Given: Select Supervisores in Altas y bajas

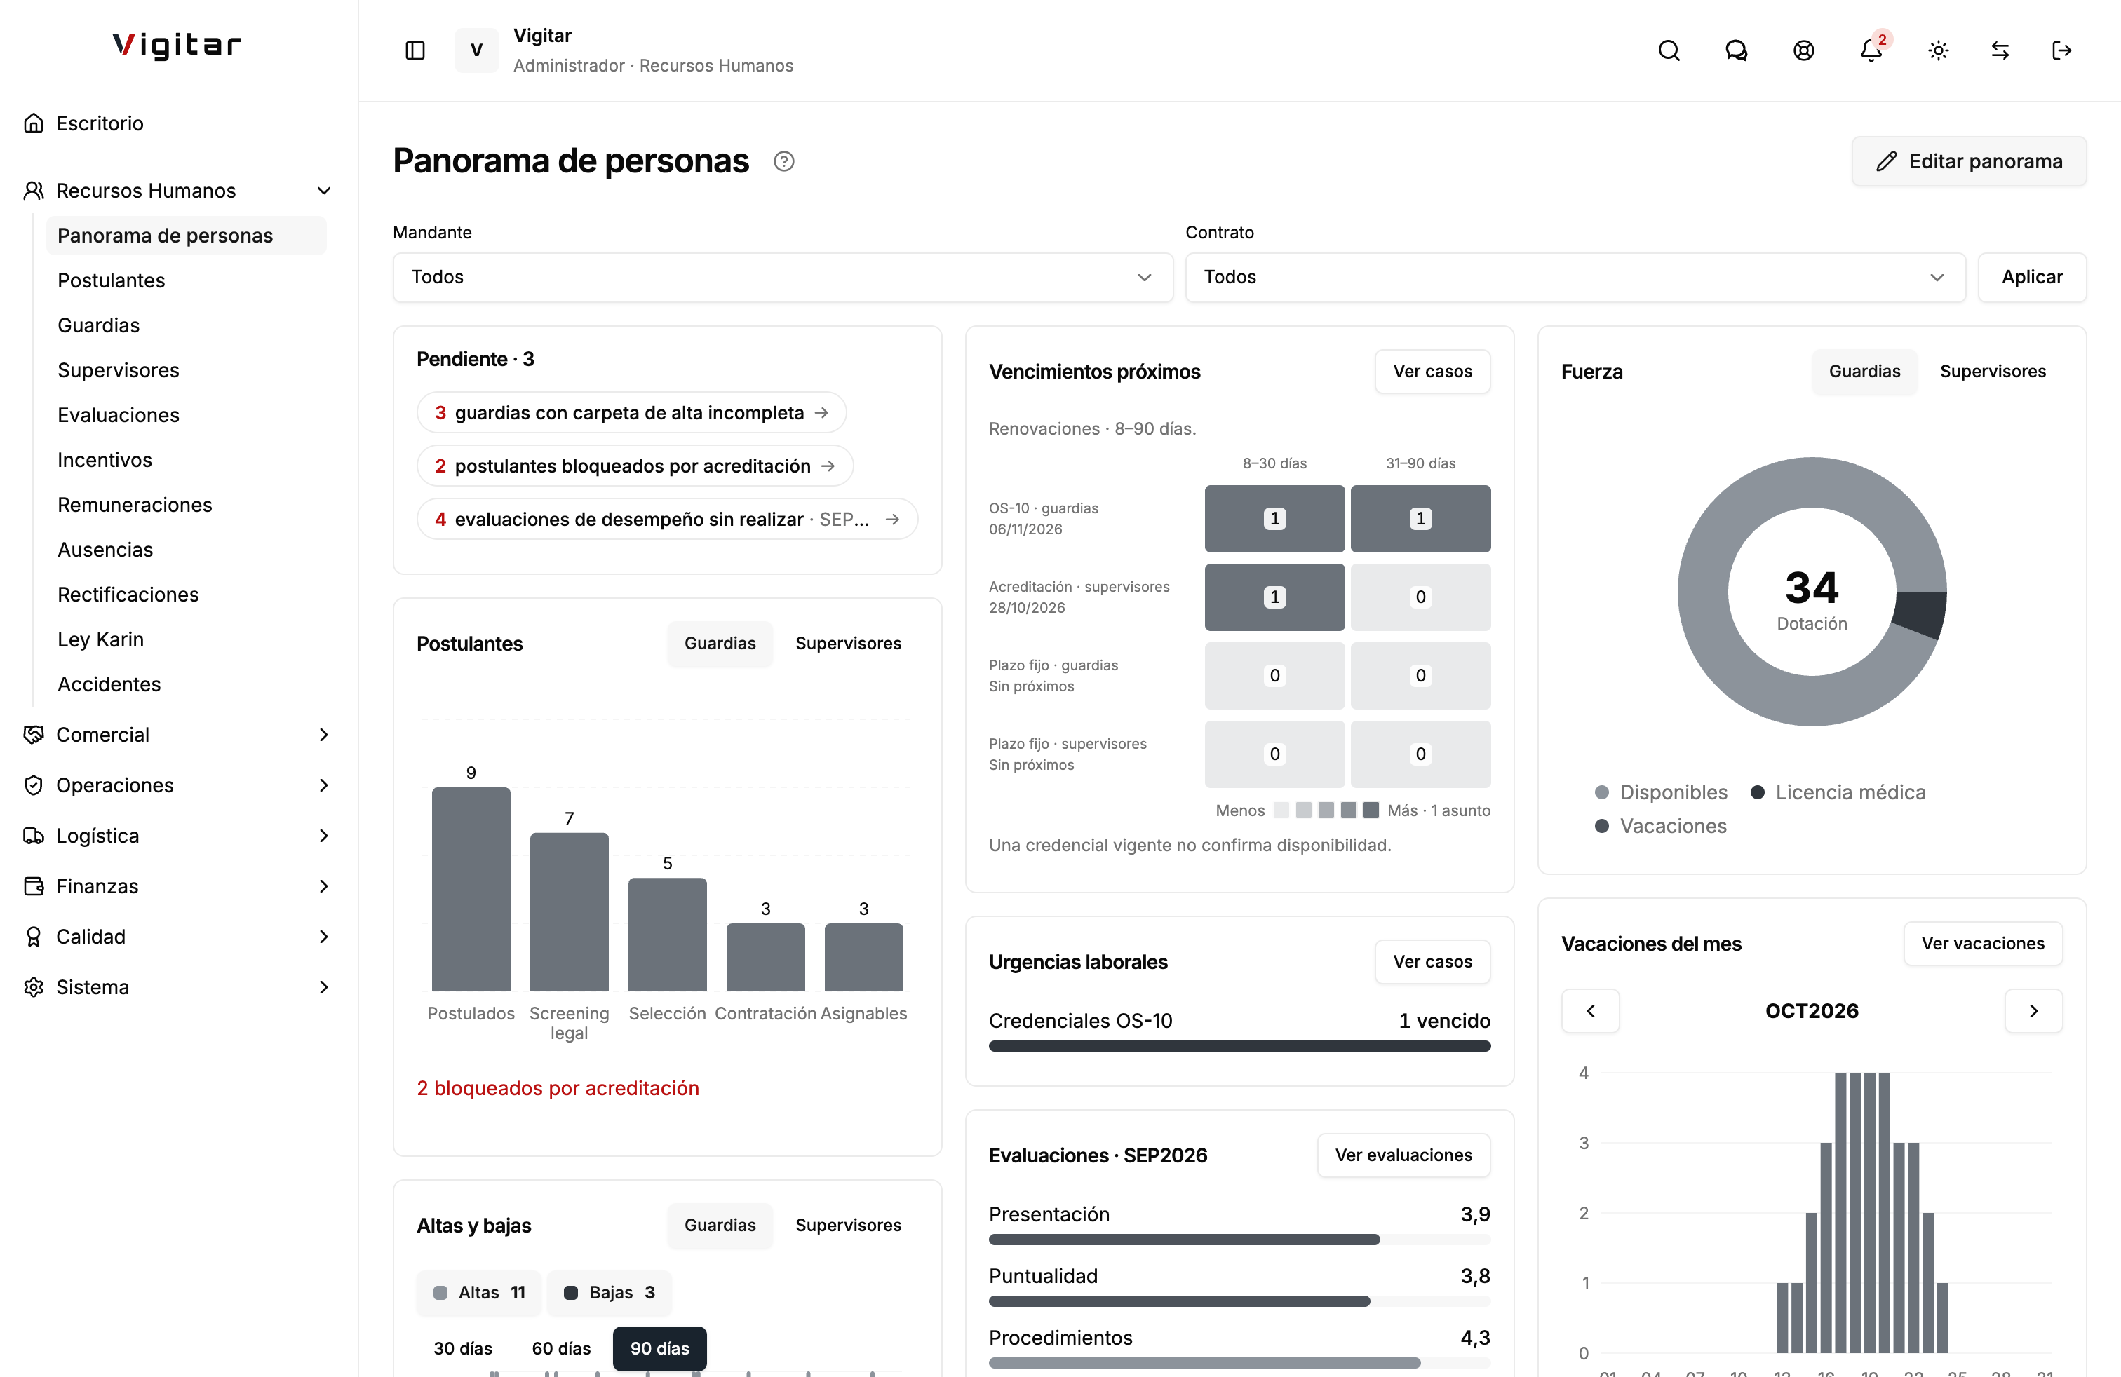Looking at the screenshot, I should 849,1226.
